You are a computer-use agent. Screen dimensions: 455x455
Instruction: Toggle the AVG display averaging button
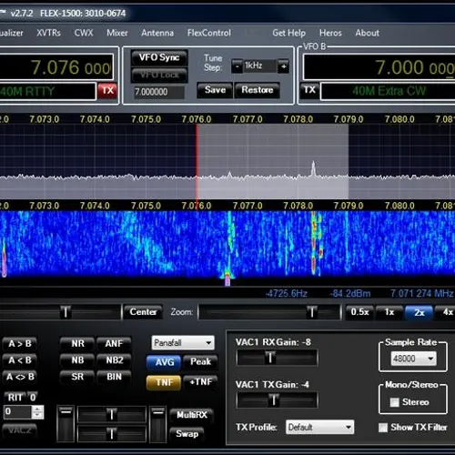tap(164, 362)
